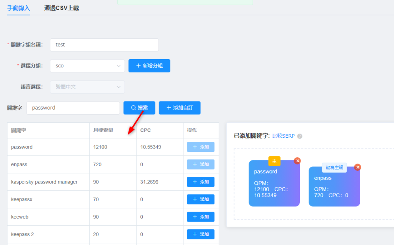Click the 10.55349 CPC cell in table

click(x=160, y=147)
